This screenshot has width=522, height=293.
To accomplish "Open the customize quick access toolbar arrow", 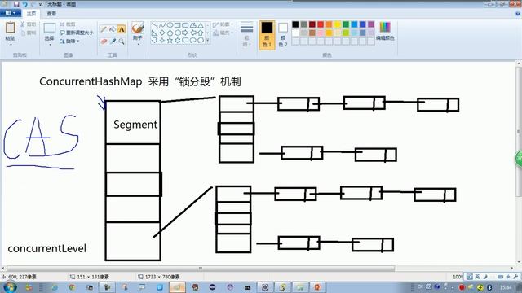I will click(41, 4).
